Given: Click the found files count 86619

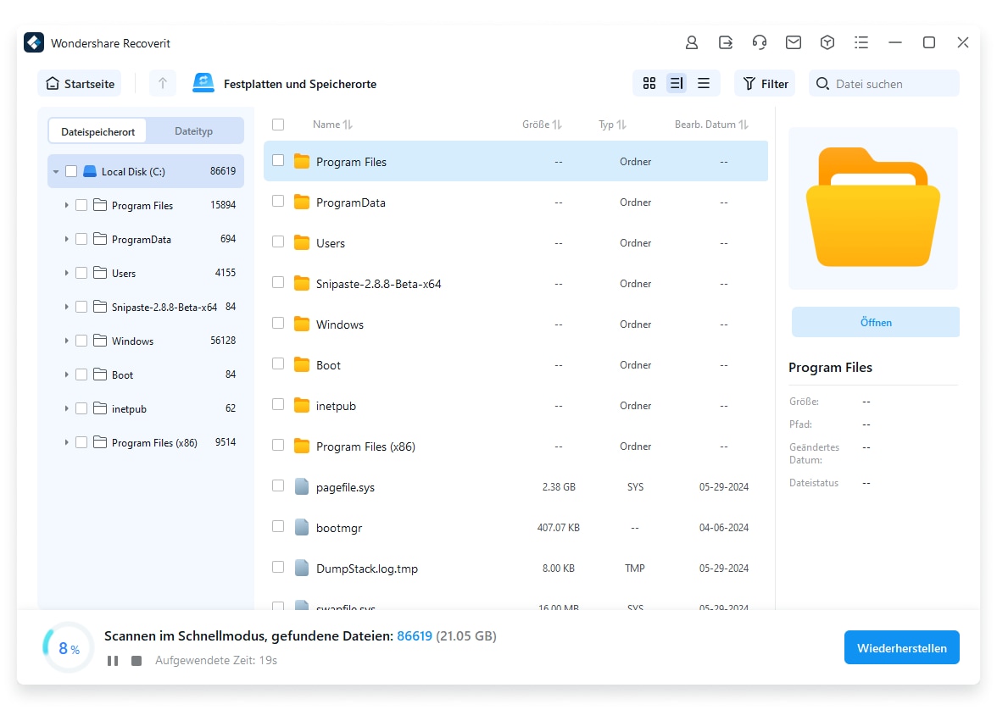Looking at the screenshot, I should (415, 635).
